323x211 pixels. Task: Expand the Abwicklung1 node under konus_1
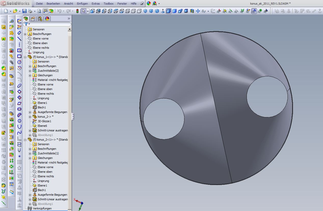30,135
